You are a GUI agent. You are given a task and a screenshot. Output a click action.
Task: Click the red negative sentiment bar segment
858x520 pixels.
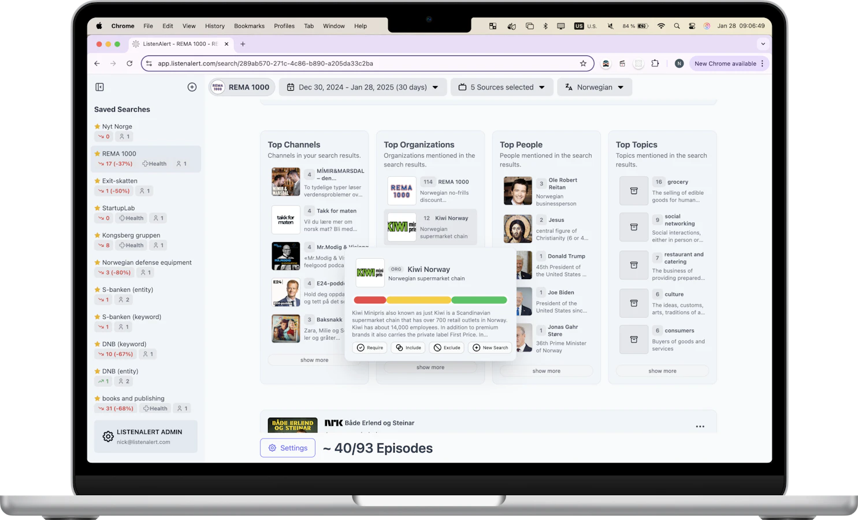[370, 300]
